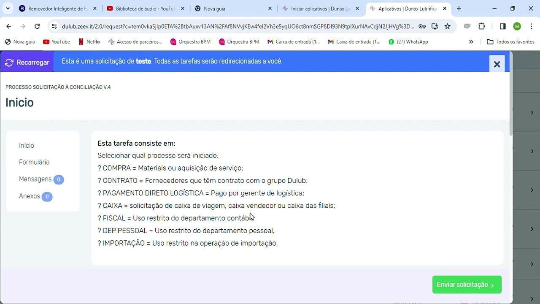540x304 pixels.
Task: Click the 'IMPORTAÇÃO = Uso restrito' line
Action: click(188, 243)
